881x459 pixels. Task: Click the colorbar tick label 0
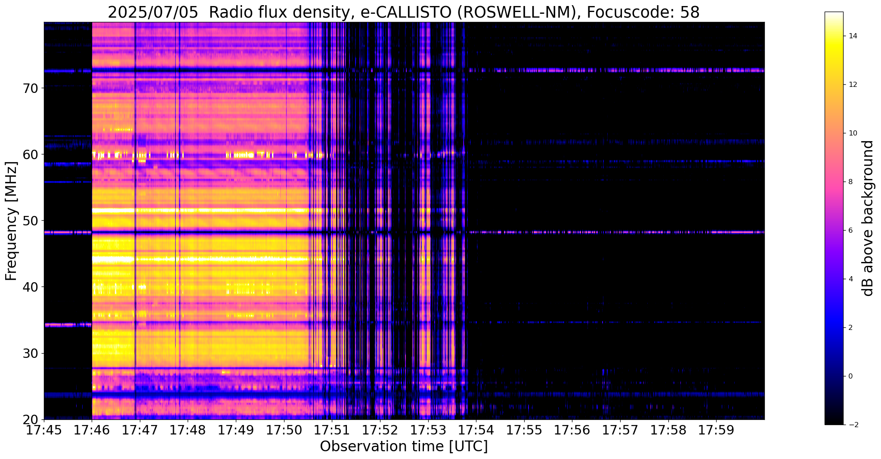850,376
